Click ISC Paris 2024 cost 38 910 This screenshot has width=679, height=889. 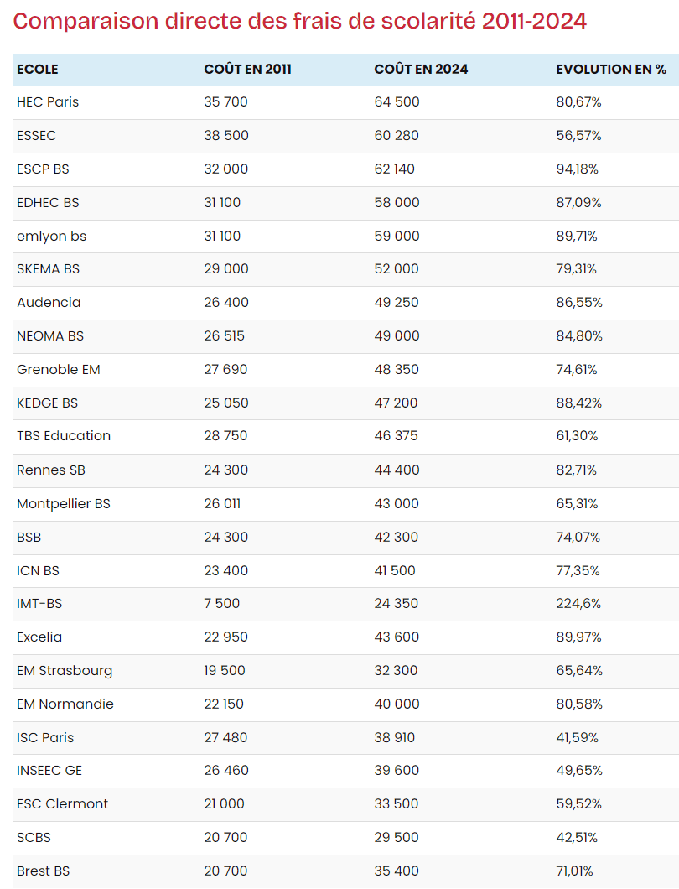(x=395, y=738)
